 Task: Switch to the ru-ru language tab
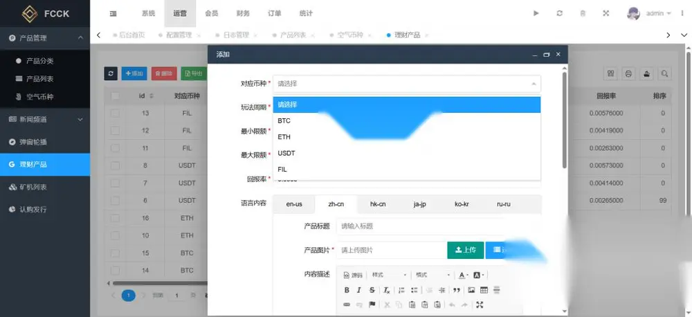(504, 204)
